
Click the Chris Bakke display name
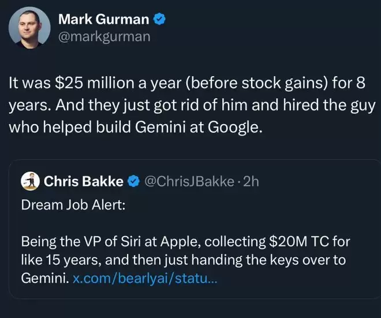tap(84, 182)
